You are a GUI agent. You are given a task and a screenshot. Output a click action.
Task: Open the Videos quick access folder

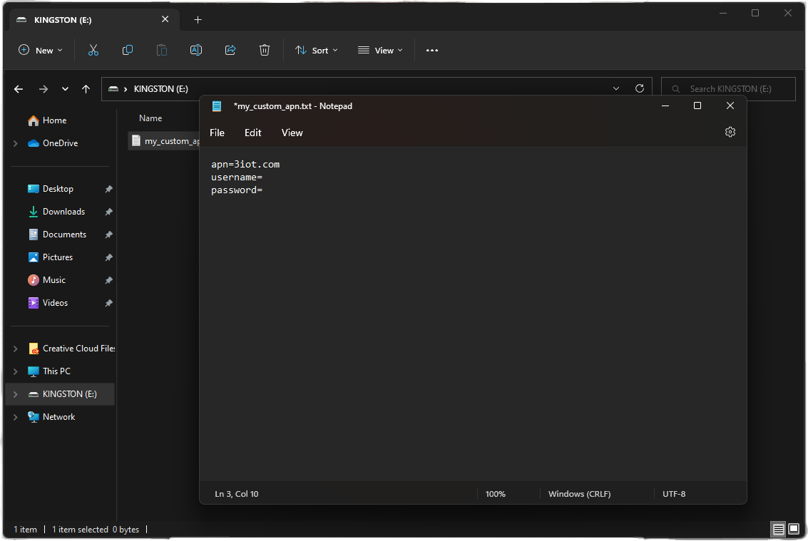(55, 303)
